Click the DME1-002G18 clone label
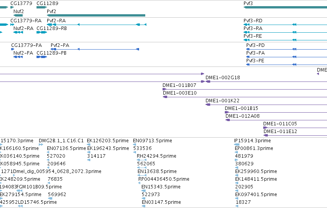327x208 pixels. (x=223, y=78)
